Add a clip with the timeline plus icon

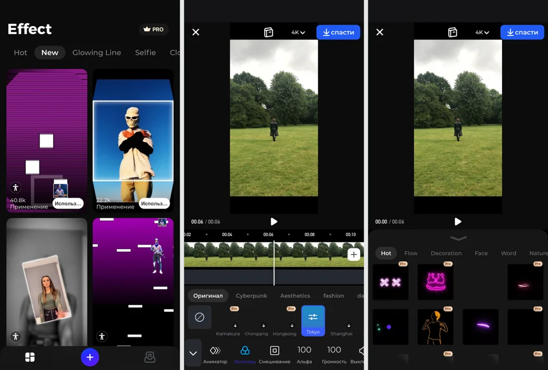354,255
